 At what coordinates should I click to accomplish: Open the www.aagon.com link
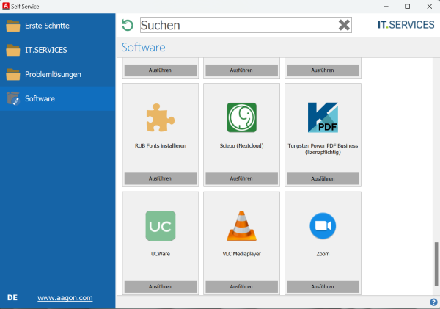(x=65, y=298)
